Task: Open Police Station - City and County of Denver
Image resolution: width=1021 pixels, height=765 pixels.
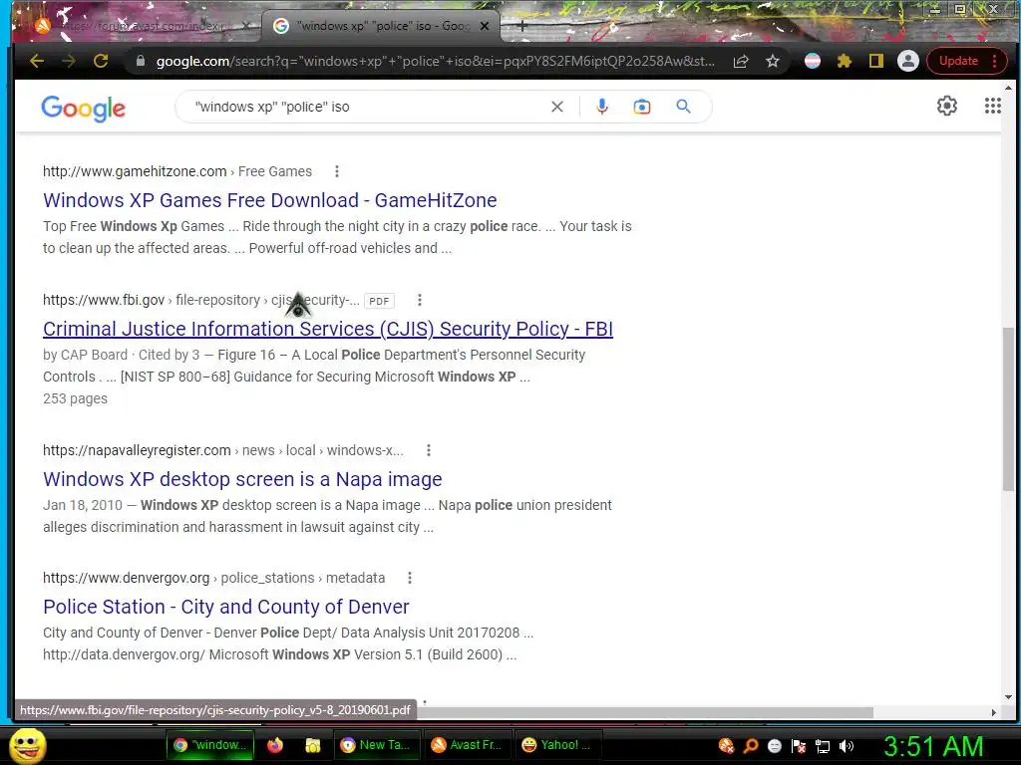Action: (226, 607)
